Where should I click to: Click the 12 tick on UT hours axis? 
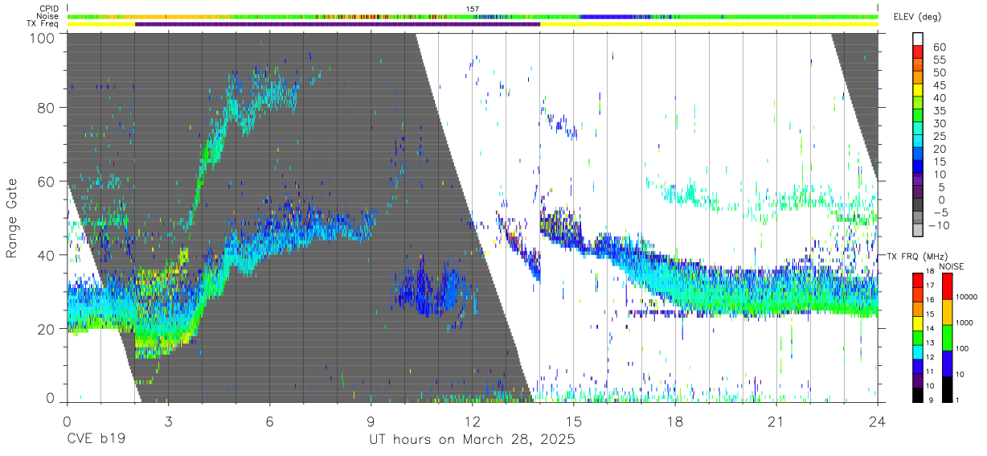(473, 421)
